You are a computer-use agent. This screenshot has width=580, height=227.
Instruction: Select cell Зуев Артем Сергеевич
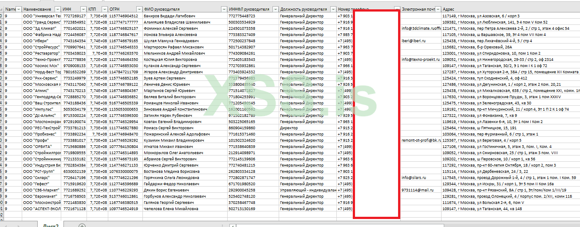tap(185, 78)
